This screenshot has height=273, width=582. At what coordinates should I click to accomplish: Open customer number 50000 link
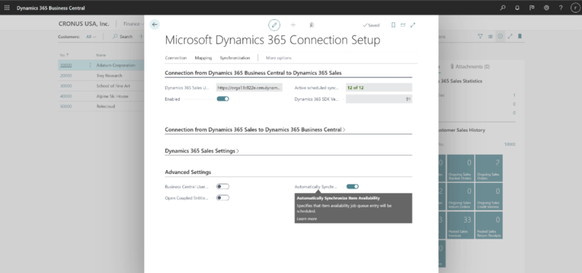click(x=66, y=106)
